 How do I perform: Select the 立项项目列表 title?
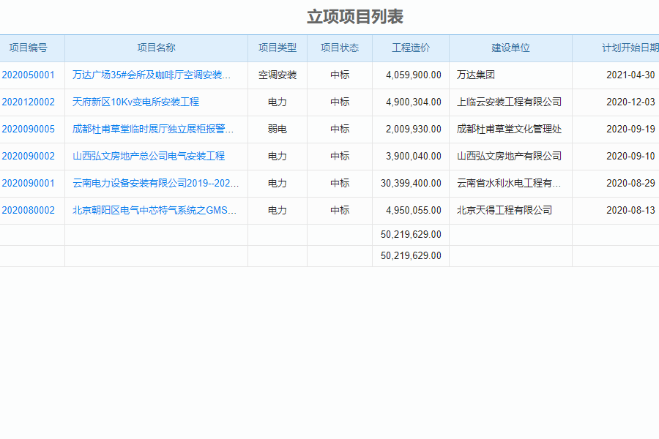coord(355,18)
